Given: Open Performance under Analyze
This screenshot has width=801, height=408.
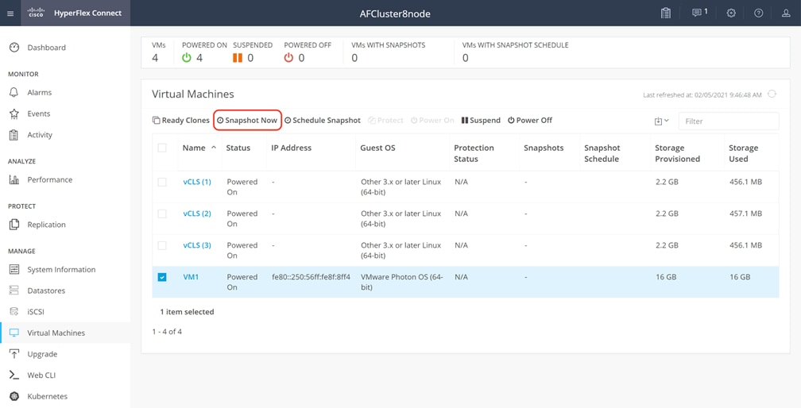Looking at the screenshot, I should (49, 179).
